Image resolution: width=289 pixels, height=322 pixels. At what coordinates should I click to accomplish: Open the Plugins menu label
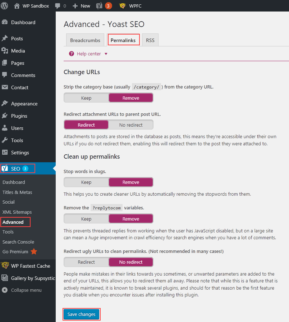click(x=19, y=116)
